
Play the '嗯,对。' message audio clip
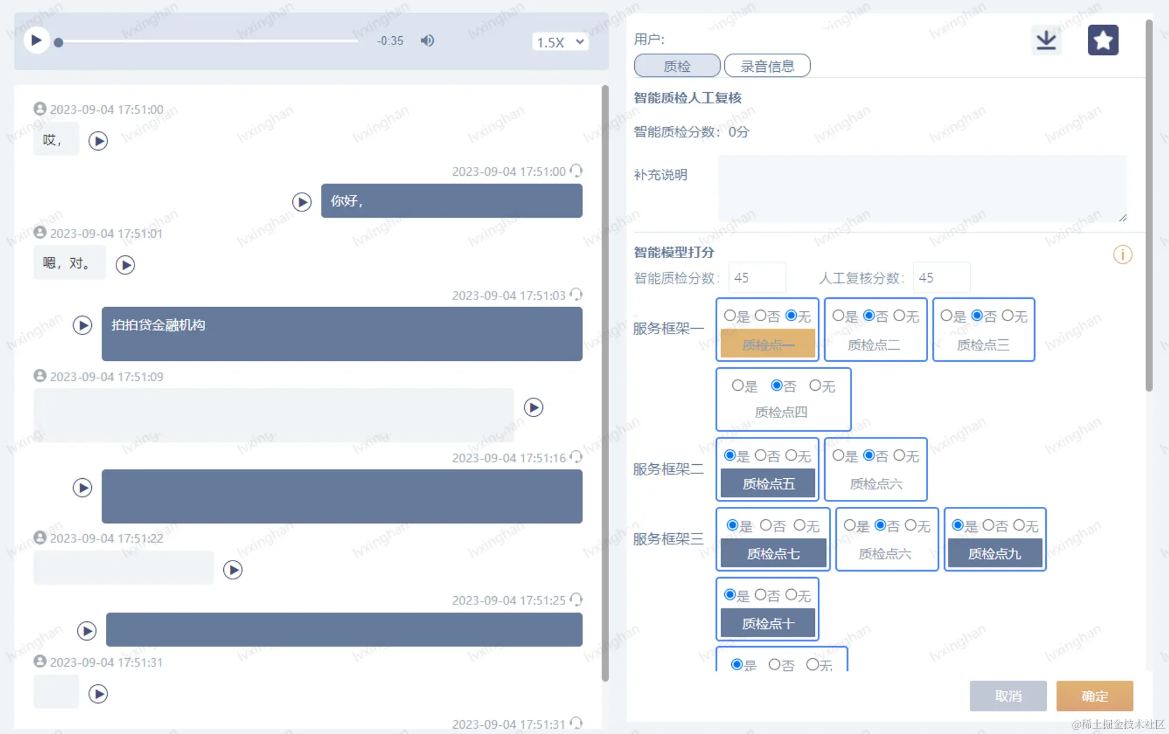[x=125, y=265]
